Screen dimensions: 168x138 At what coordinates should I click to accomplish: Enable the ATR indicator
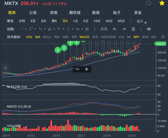(95, 37)
